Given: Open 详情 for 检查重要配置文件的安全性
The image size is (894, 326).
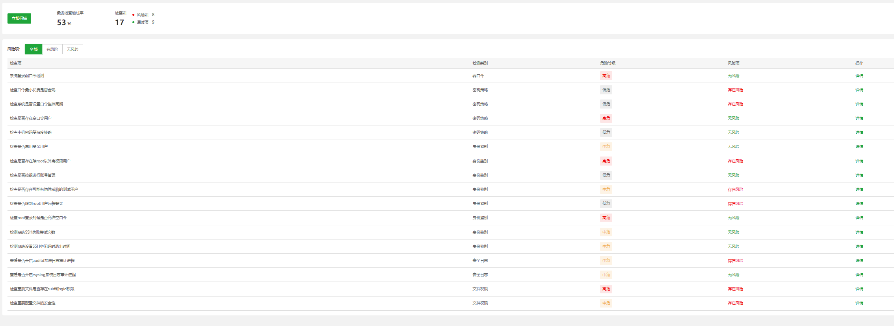Looking at the screenshot, I should click(x=859, y=303).
